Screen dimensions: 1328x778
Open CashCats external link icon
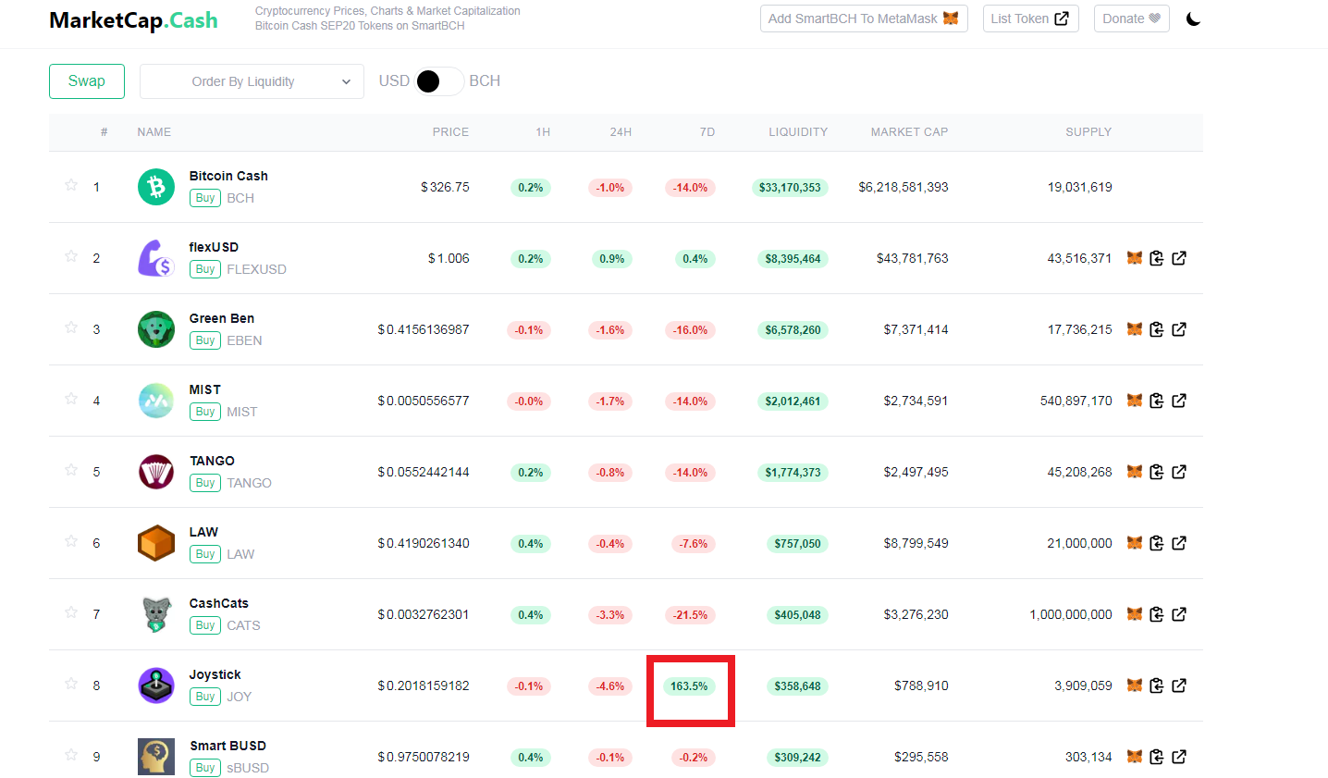coord(1179,614)
